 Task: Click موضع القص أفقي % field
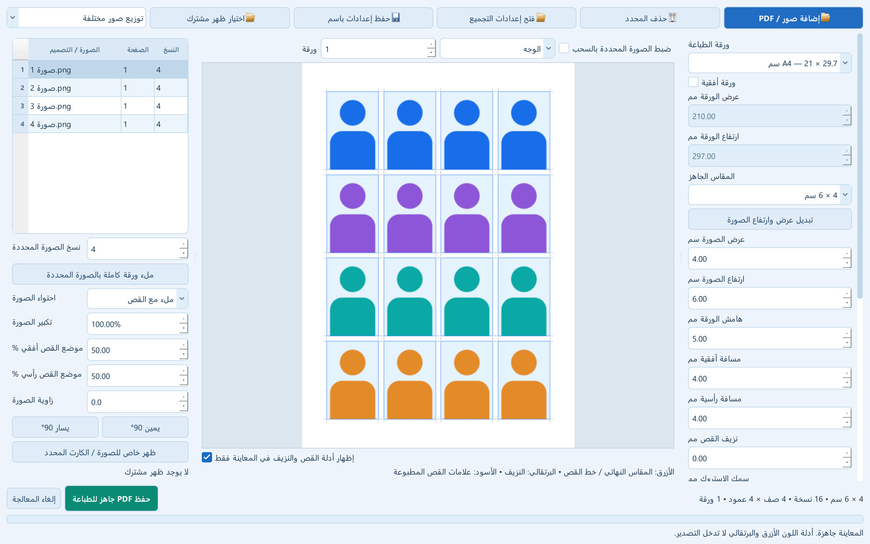coord(137,350)
